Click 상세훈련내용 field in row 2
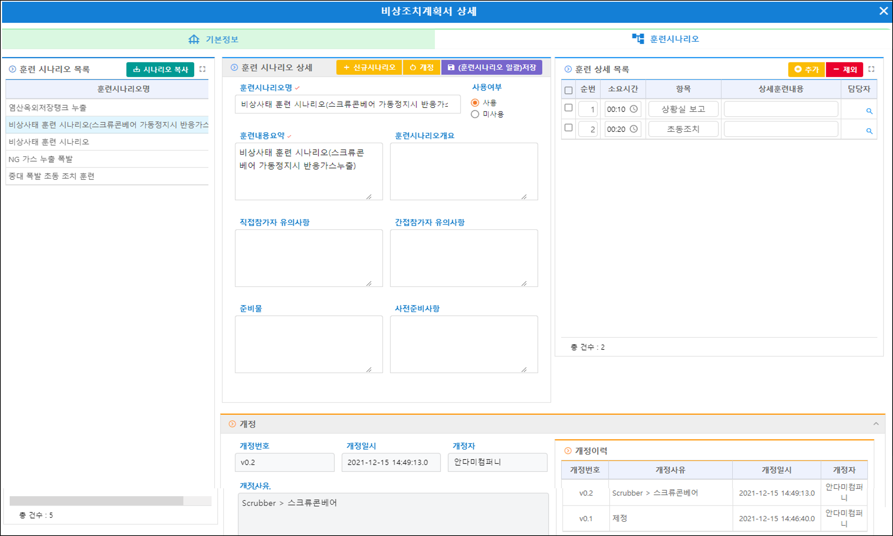The height and width of the screenshot is (536, 893). tap(781, 129)
